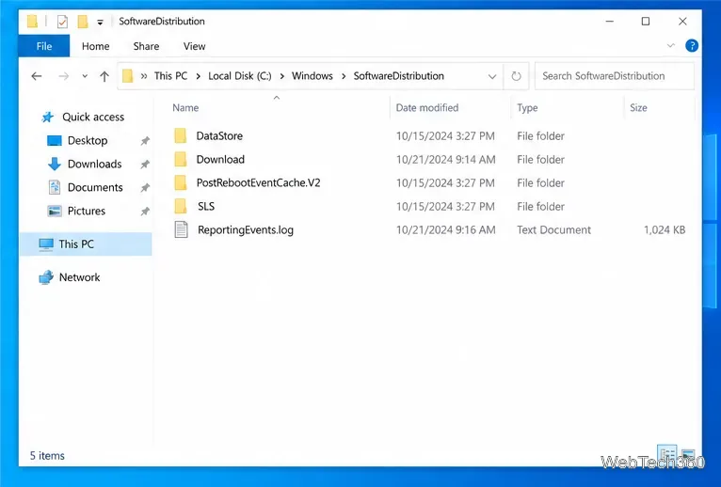Click the New folder quick access icon
This screenshot has width=721, height=487.
point(82,21)
